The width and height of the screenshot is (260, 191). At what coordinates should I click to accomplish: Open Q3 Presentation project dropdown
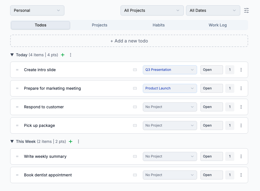(x=170, y=70)
